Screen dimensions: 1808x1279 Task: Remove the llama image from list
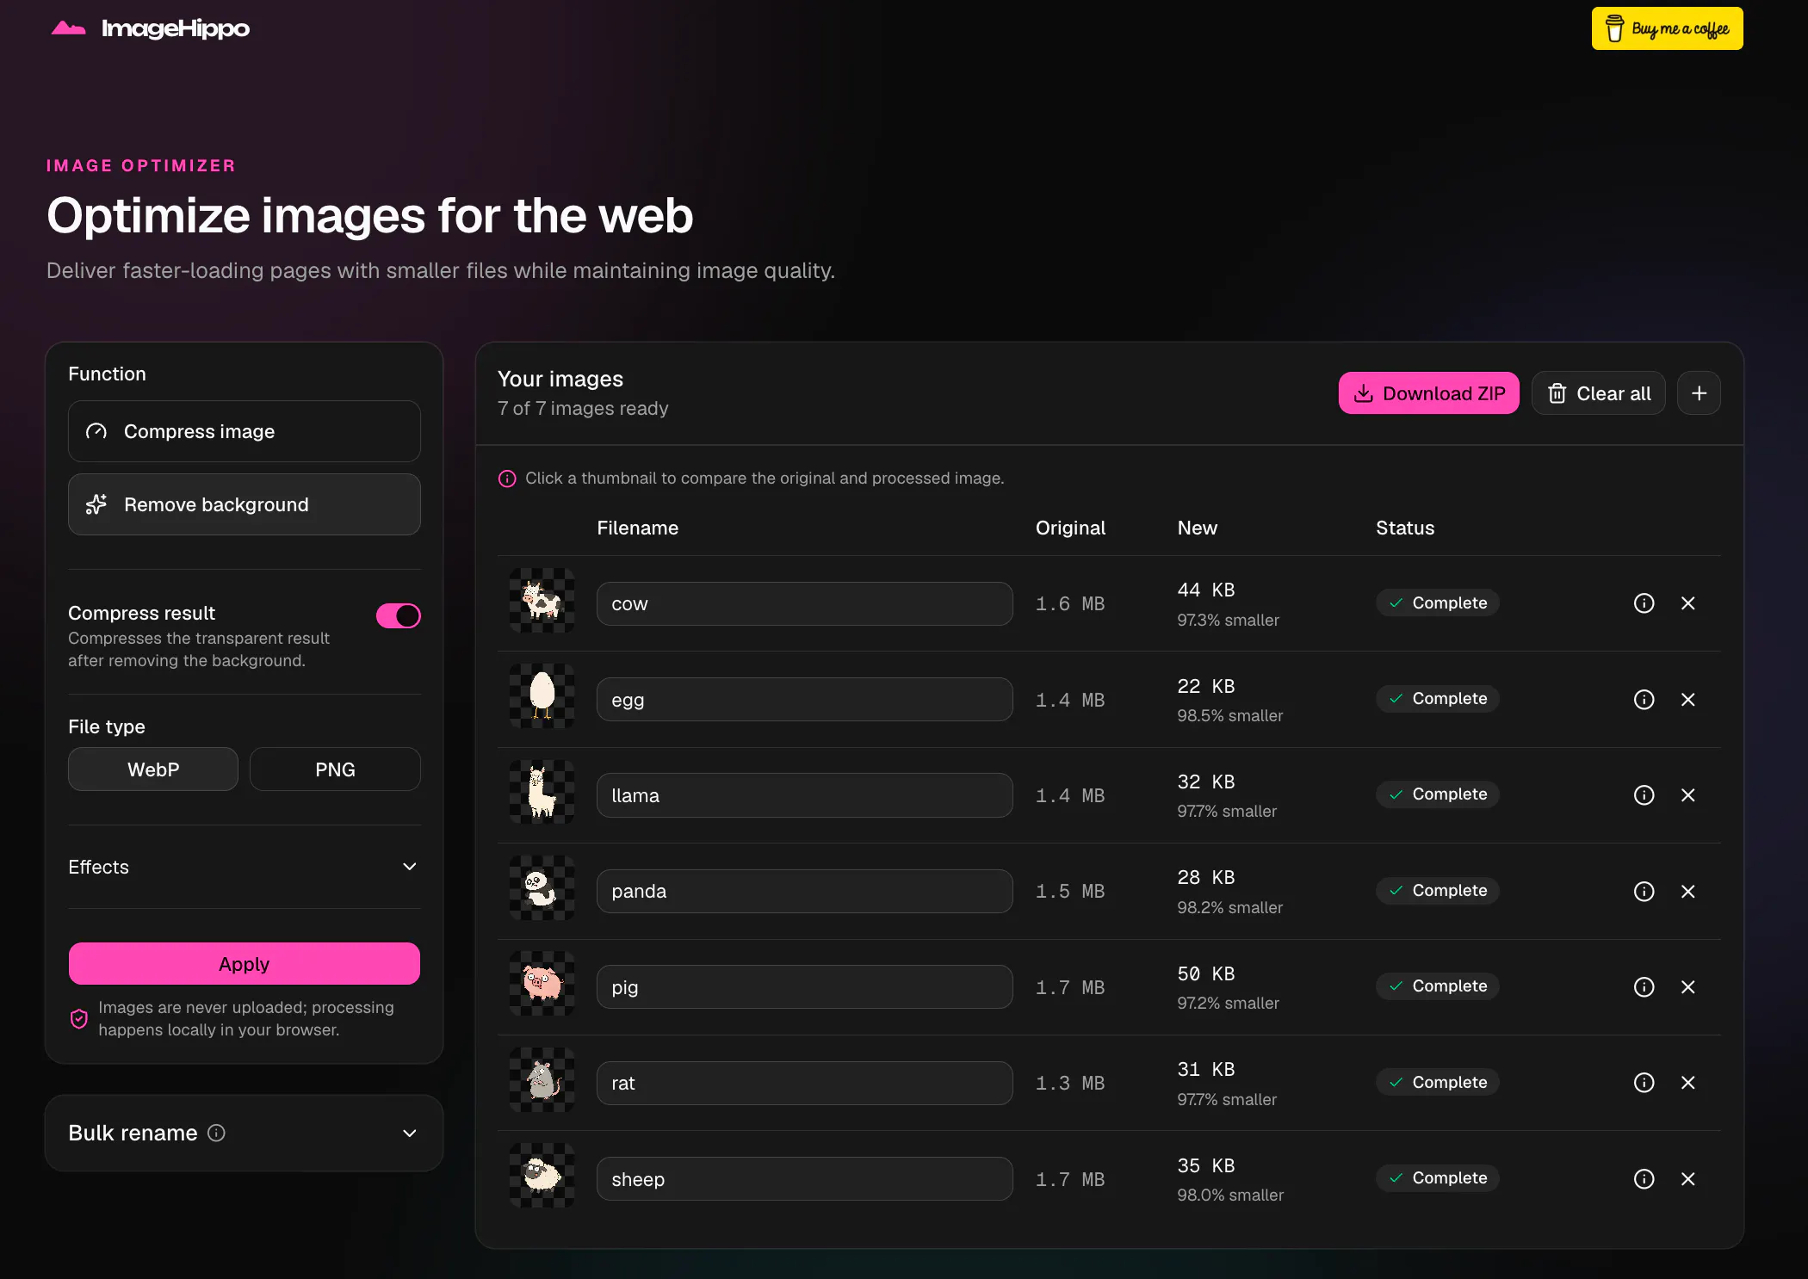pos(1687,795)
